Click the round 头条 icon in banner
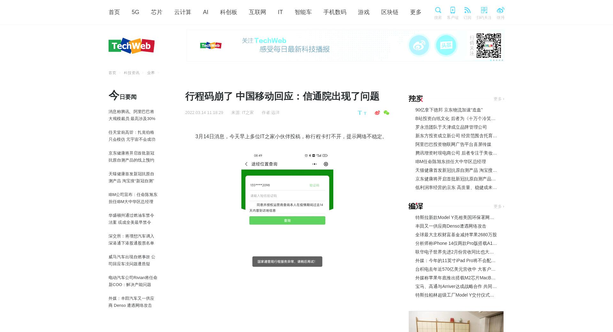Screen dimensions: 613x332 pyautogui.click(x=446, y=45)
